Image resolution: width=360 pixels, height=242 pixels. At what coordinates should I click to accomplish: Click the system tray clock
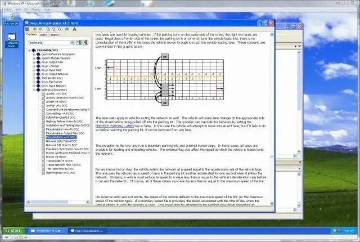348,231
